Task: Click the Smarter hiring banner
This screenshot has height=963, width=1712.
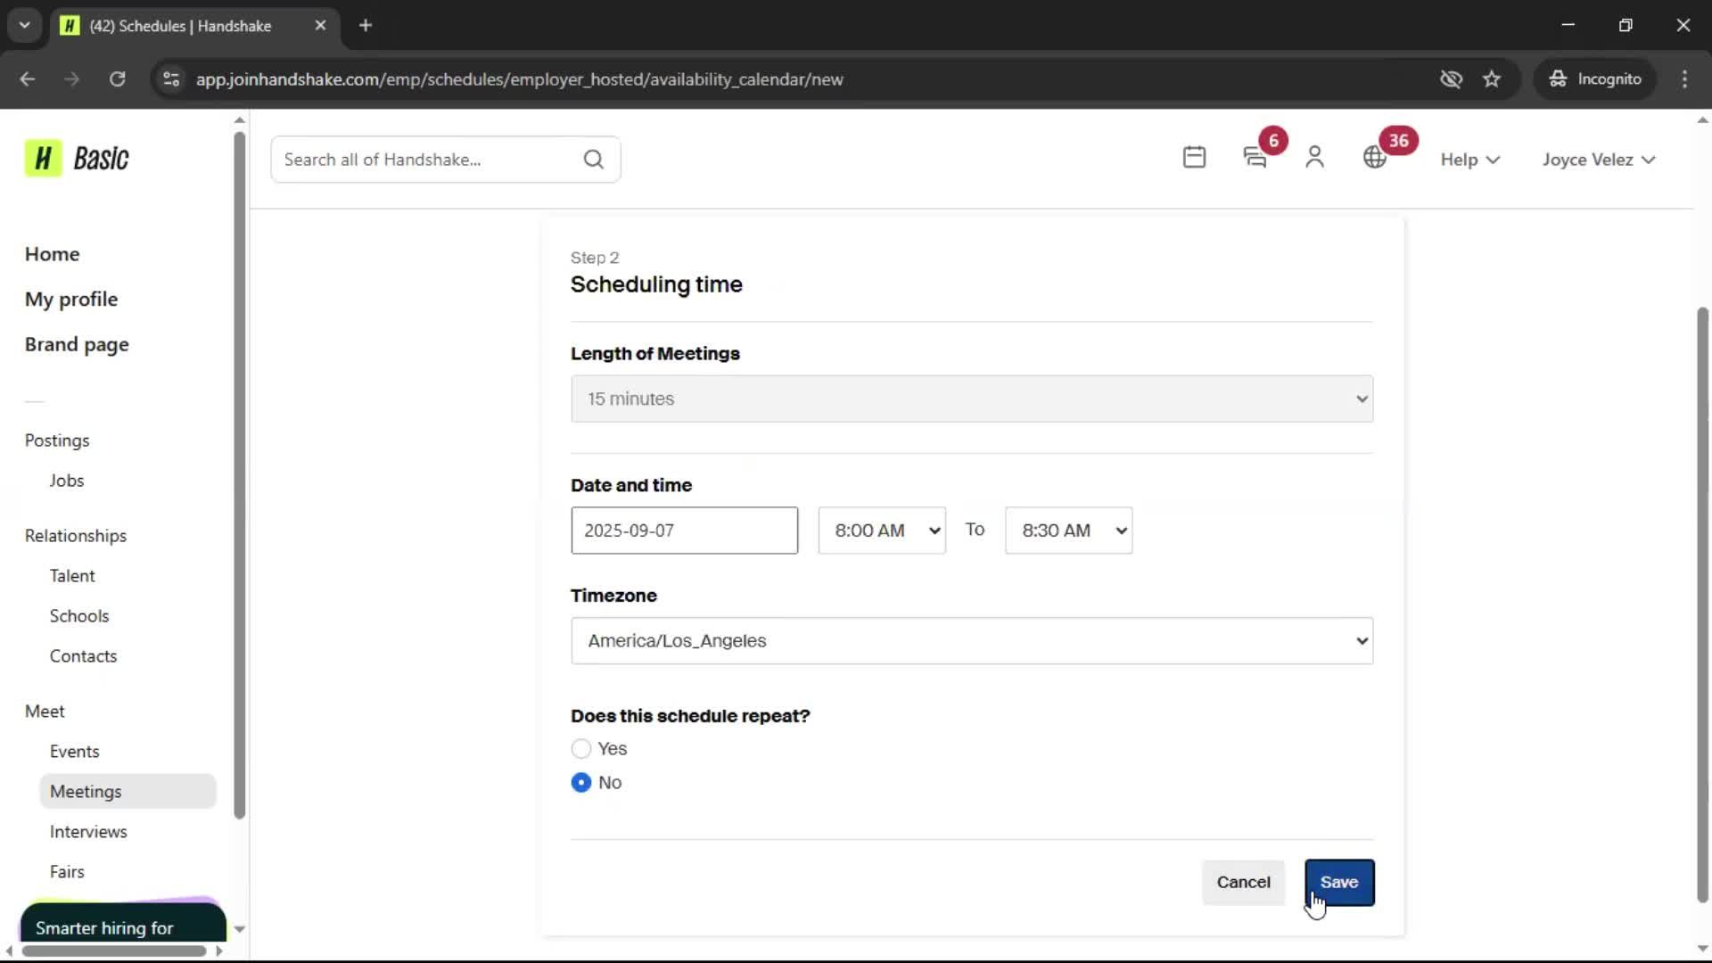Action: click(x=123, y=922)
